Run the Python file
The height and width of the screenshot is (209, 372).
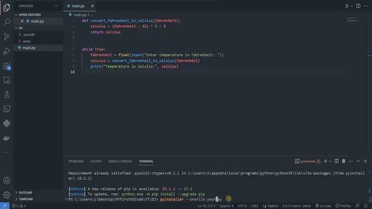[347, 6]
